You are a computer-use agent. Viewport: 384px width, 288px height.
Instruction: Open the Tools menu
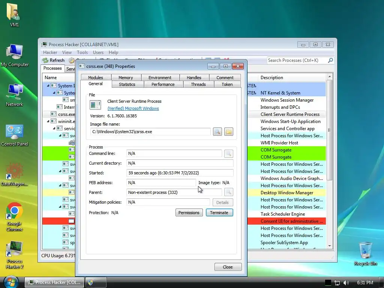coord(82,52)
